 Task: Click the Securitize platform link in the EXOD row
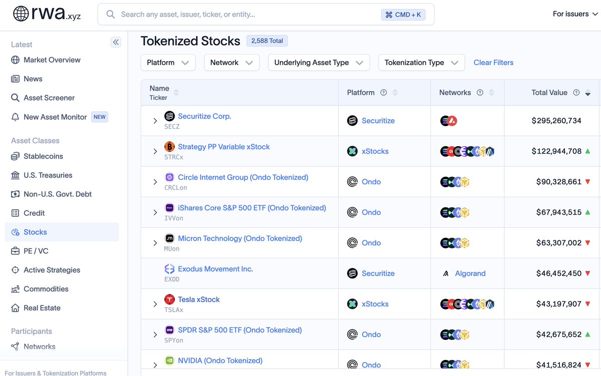click(378, 273)
